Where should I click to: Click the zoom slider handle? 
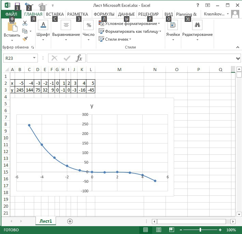coord(200,230)
